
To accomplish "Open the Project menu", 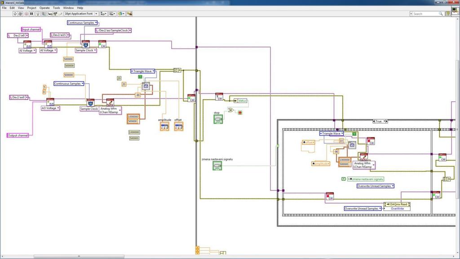I will click(x=32, y=8).
